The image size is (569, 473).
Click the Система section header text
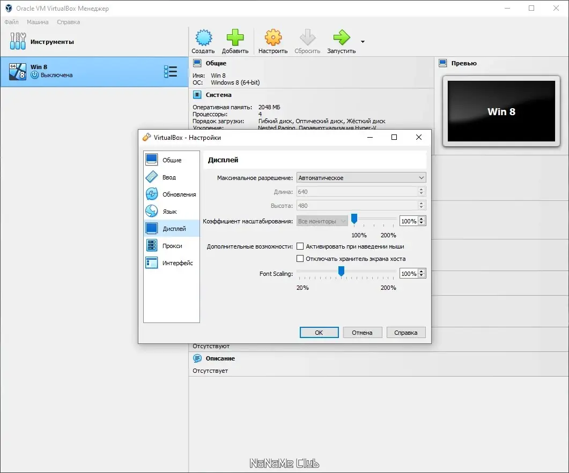(x=218, y=95)
